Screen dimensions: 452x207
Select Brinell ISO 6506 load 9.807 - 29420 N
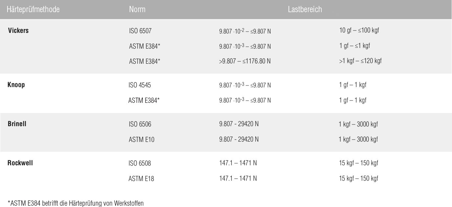[x=239, y=124]
